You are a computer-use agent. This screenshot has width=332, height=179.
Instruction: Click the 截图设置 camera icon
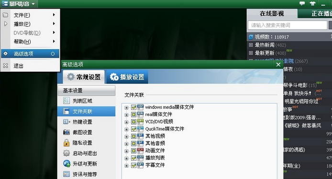click(x=66, y=132)
